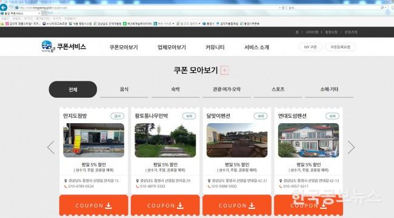
Task: Click phone icon next to 010-4879-3333
Action: (x=137, y=187)
